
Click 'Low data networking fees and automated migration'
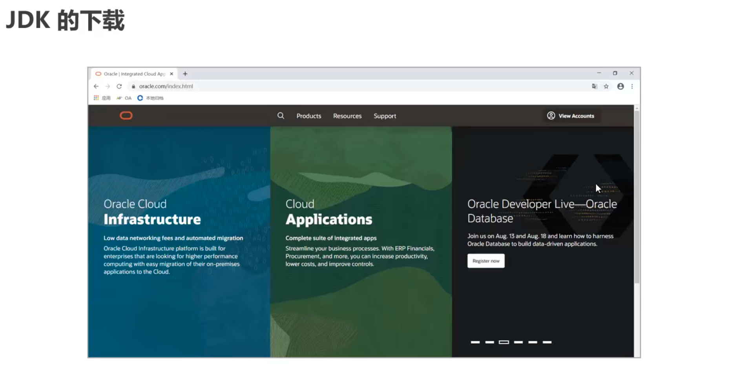coord(173,238)
